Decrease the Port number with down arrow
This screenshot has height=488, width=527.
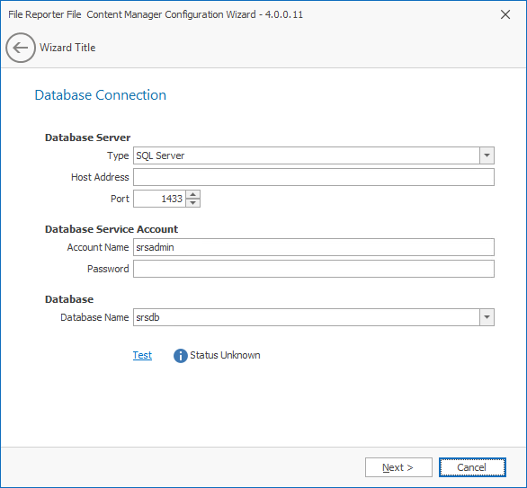click(x=193, y=203)
